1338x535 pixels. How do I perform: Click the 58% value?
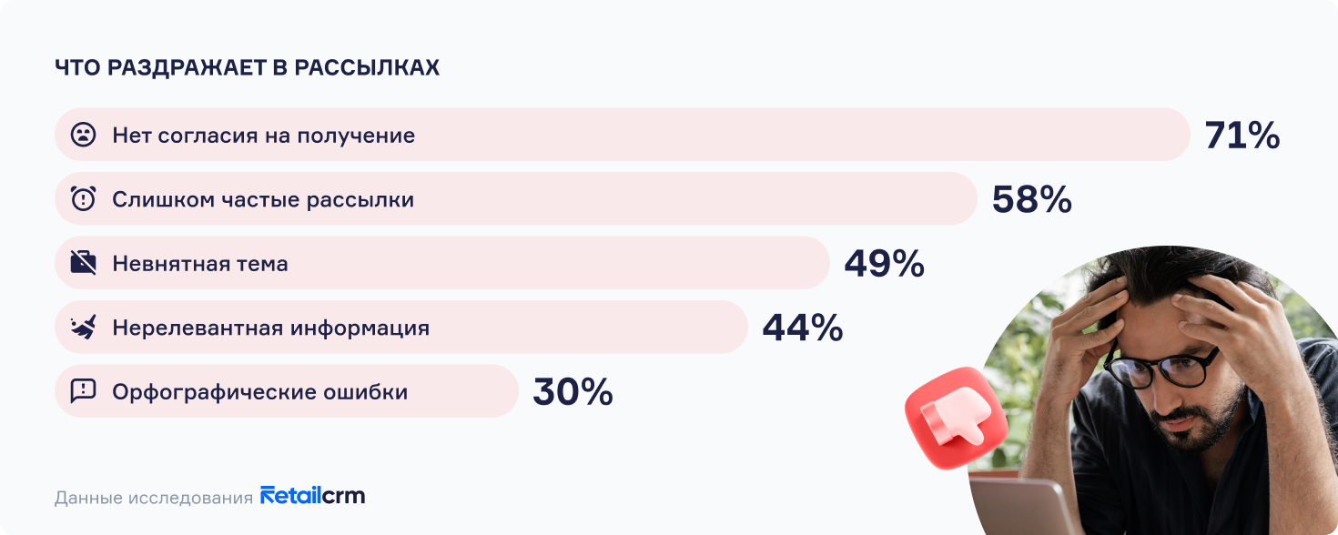pos(1031,199)
